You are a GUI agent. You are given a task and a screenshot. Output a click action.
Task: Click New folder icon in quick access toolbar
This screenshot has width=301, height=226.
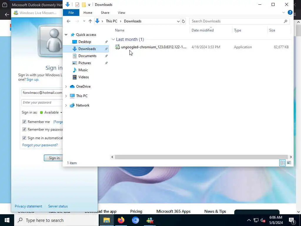84,5
